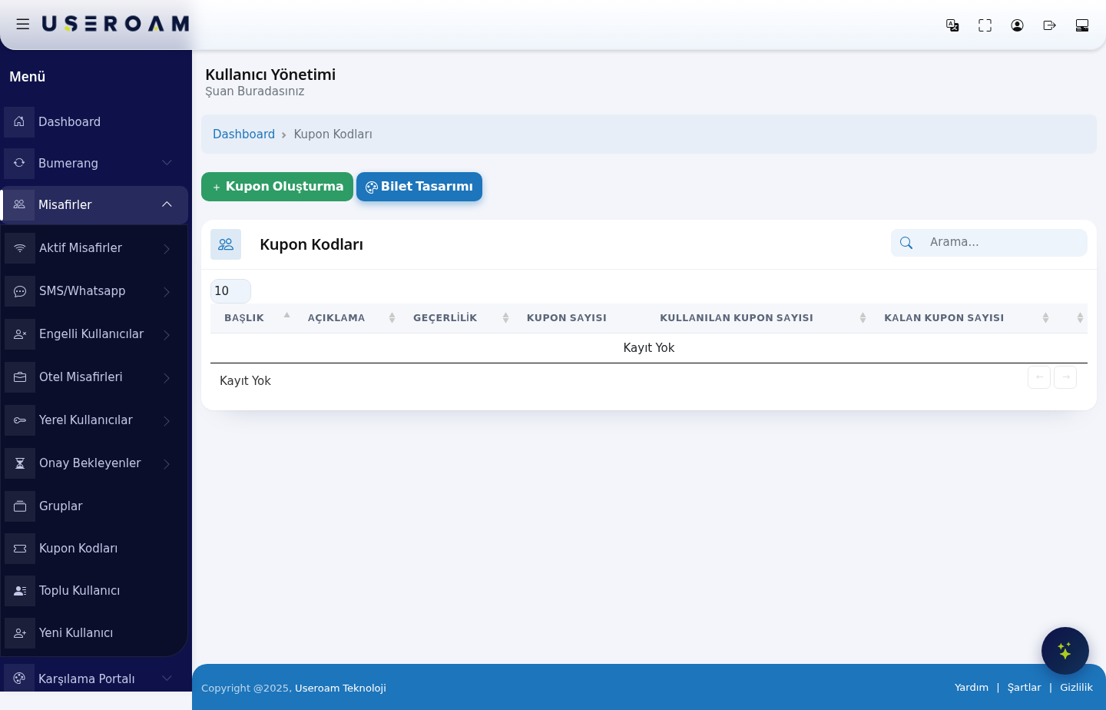Expand Yerel Kullanıcılar chevron
The image size is (1106, 710).
coord(167,420)
